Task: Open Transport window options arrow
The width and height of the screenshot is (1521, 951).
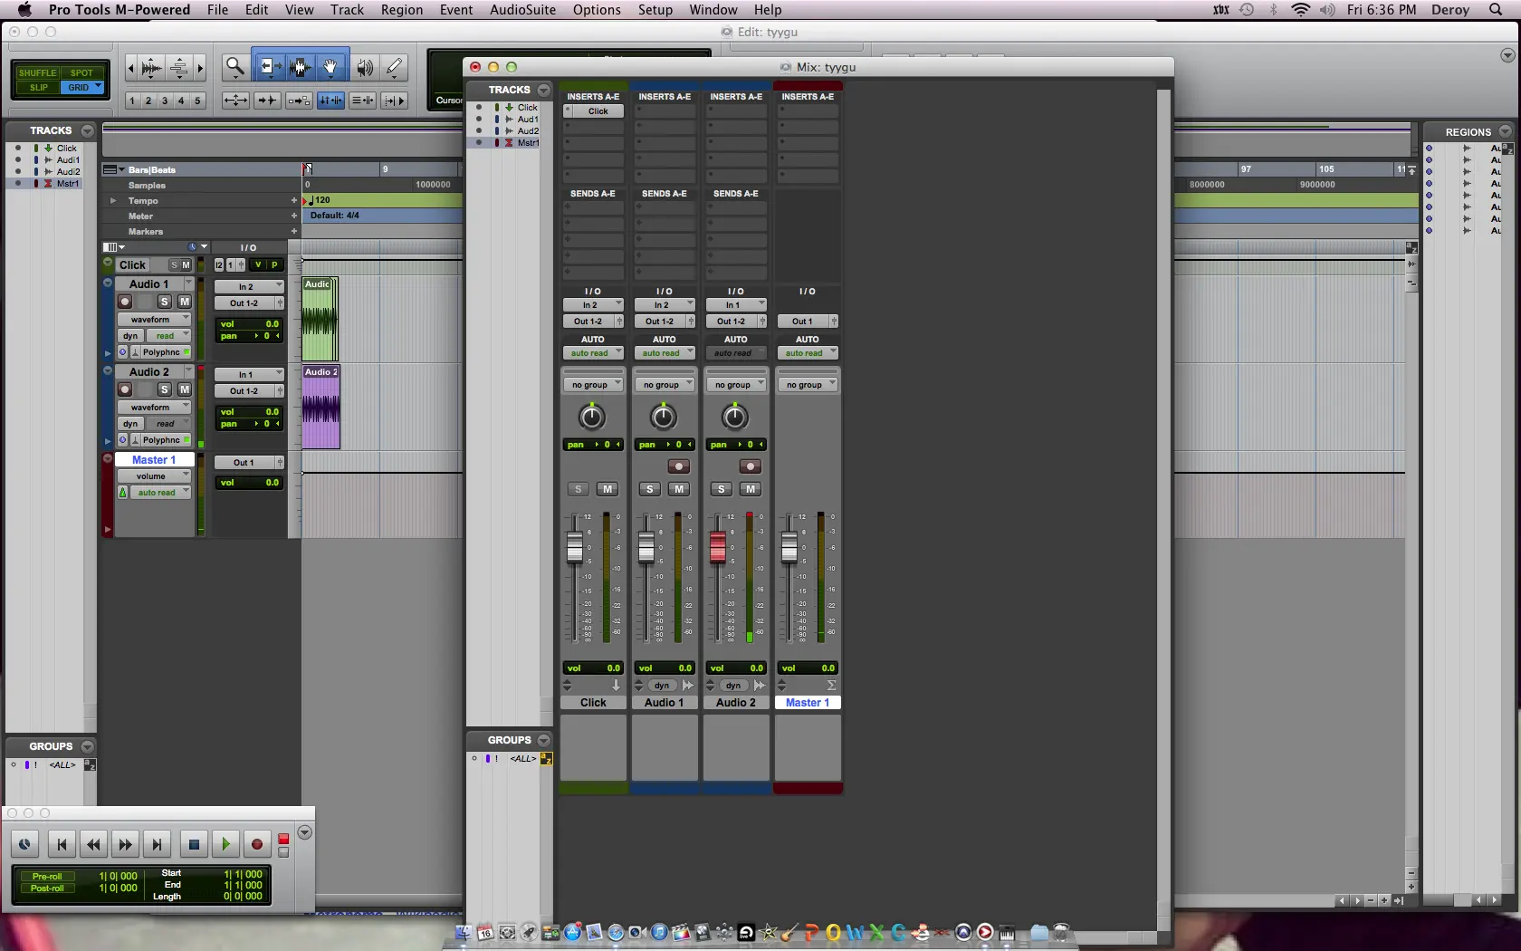Action: 305,832
